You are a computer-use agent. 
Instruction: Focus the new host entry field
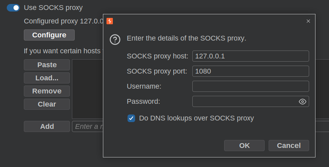[x=87, y=126]
